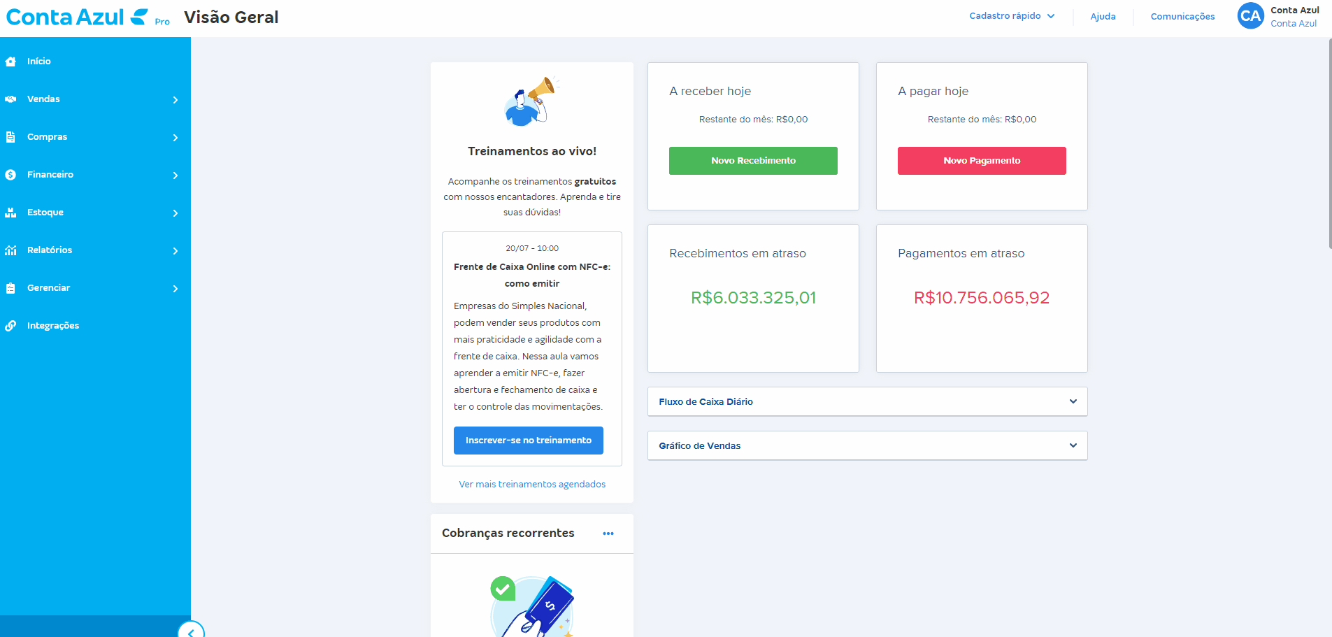
Task: Expand the Gerenciar submenu chevron
Action: pyautogui.click(x=176, y=289)
